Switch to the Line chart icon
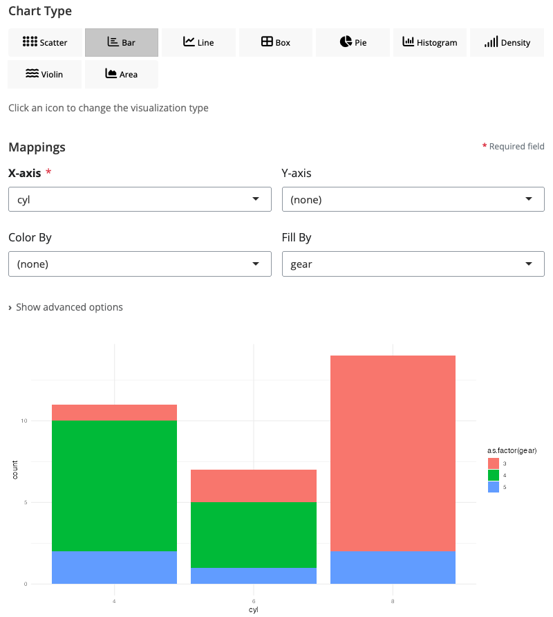This screenshot has height=617, width=553. click(x=198, y=42)
